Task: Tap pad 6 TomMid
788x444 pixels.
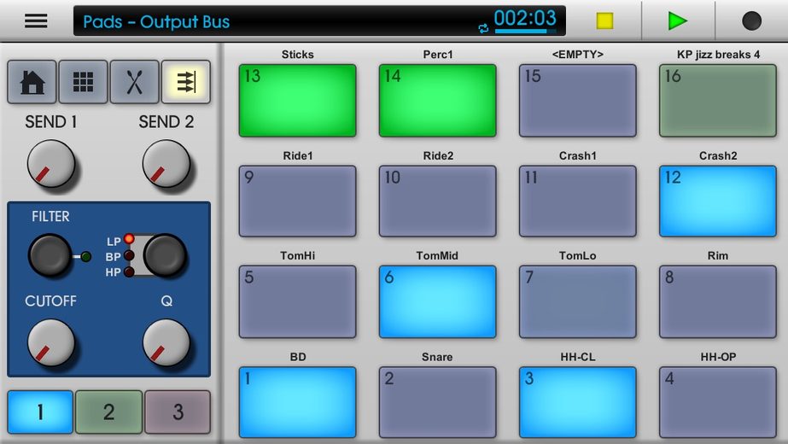Action: (438, 301)
